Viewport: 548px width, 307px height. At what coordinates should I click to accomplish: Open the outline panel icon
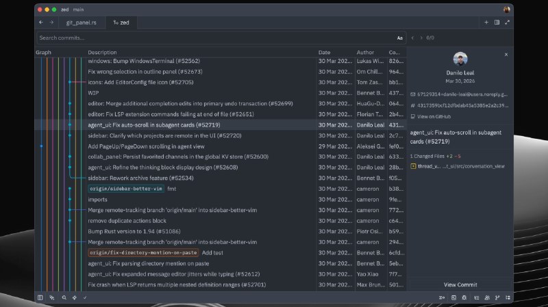476,297
